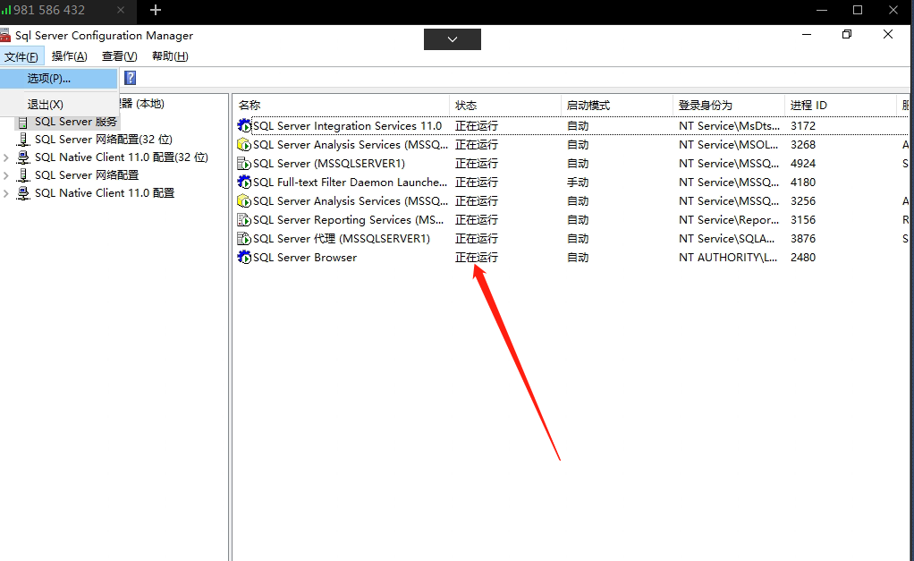This screenshot has height=561, width=914.
Task: Click the SQL Server 服务 tree icon
Action: (x=22, y=122)
